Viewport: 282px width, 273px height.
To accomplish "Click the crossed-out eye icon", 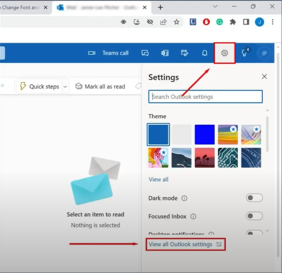I will tap(150, 22).
